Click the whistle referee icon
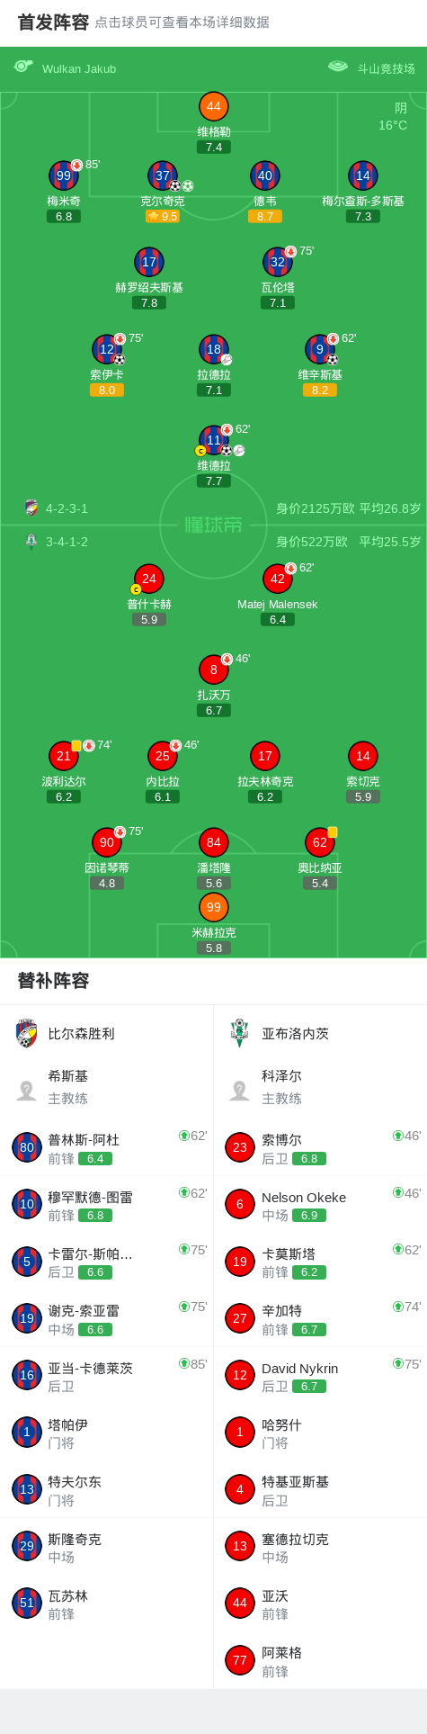This screenshot has width=427, height=1734. (23, 66)
